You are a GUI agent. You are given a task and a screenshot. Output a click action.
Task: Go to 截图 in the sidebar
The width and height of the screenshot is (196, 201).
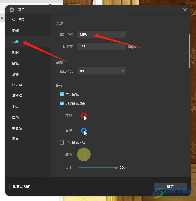tap(15, 52)
